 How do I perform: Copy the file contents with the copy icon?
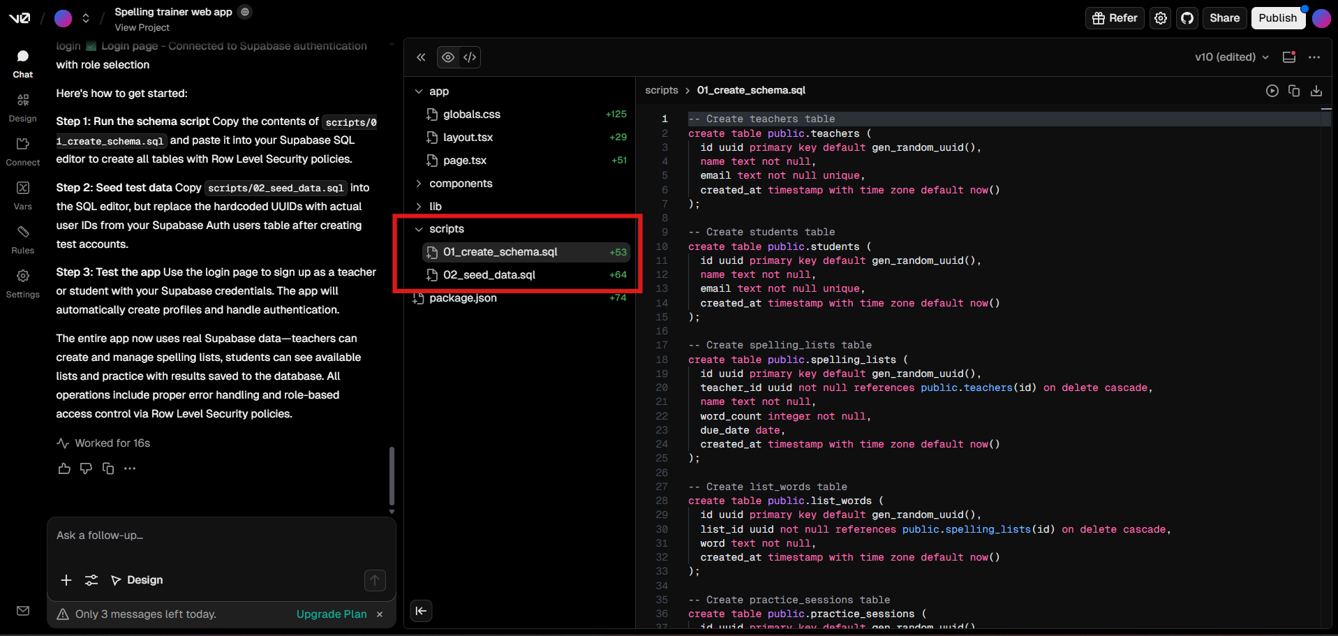(1294, 91)
